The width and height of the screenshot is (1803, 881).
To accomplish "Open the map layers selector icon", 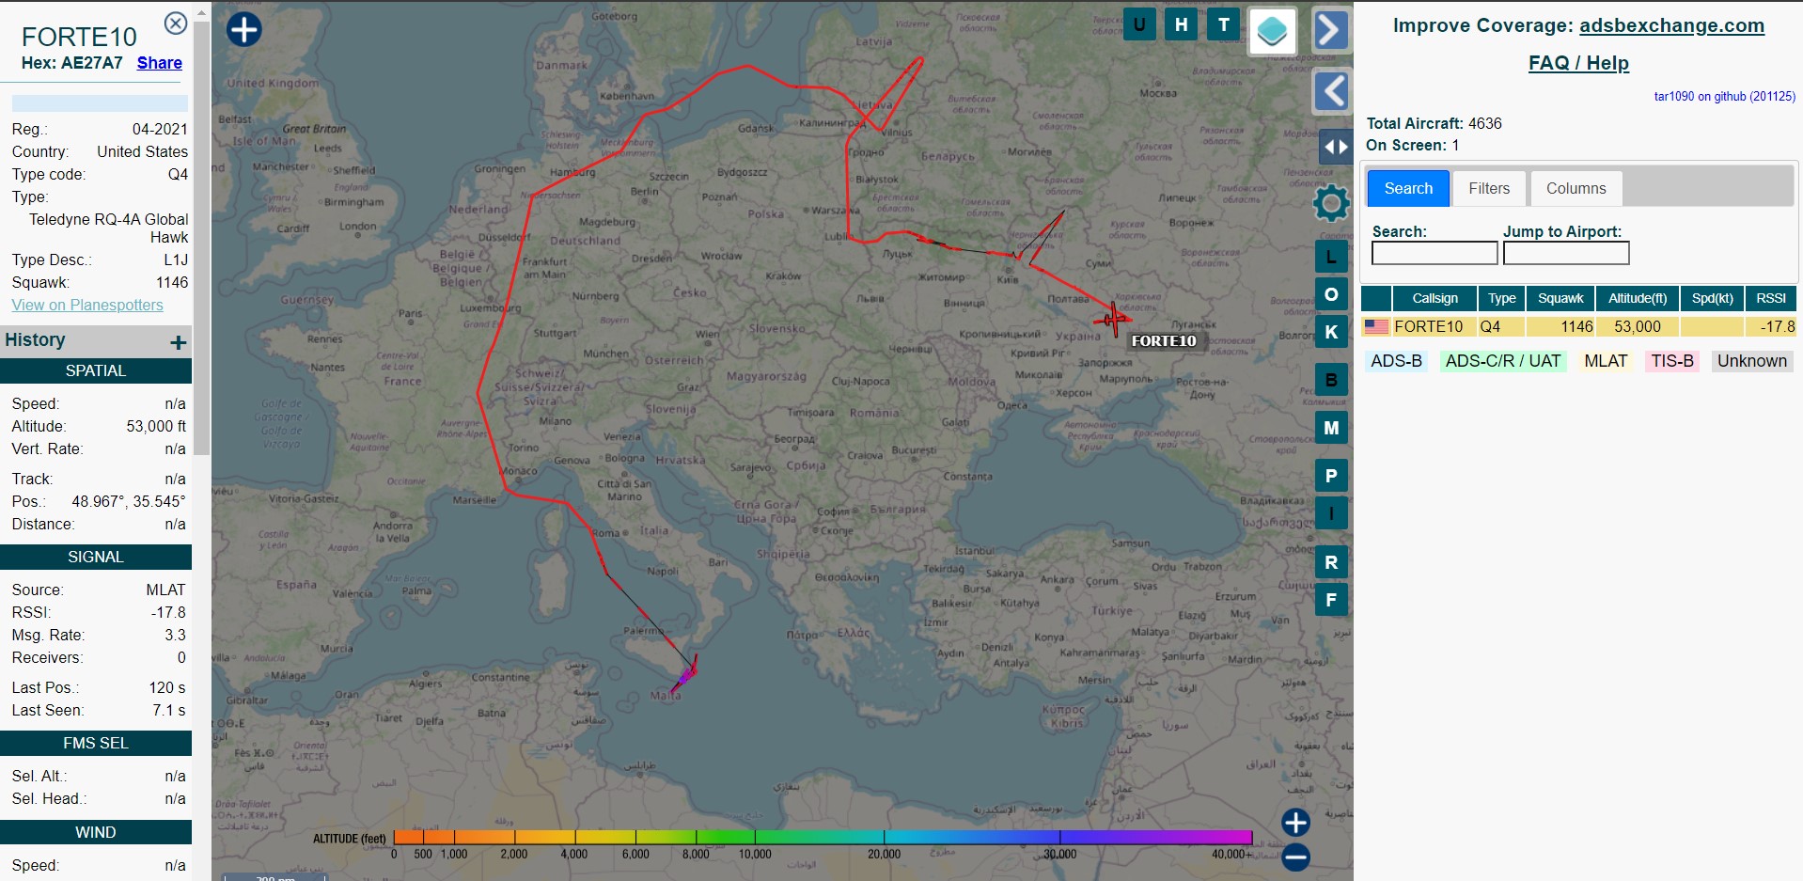I will click(1272, 31).
